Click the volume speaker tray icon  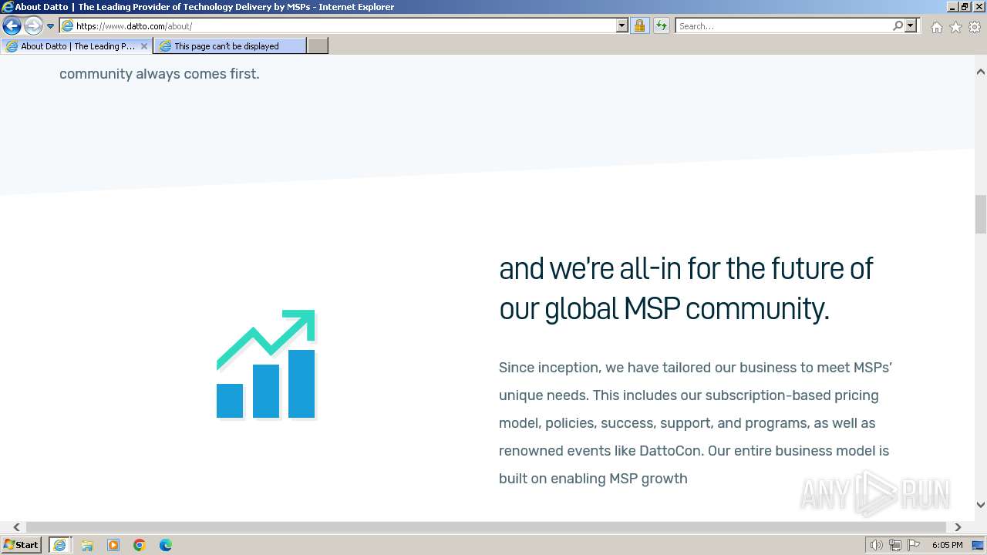click(x=877, y=545)
